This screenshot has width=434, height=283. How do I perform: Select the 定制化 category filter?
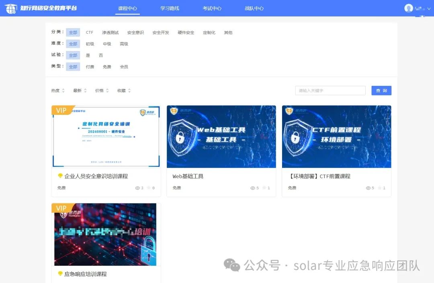pos(209,33)
